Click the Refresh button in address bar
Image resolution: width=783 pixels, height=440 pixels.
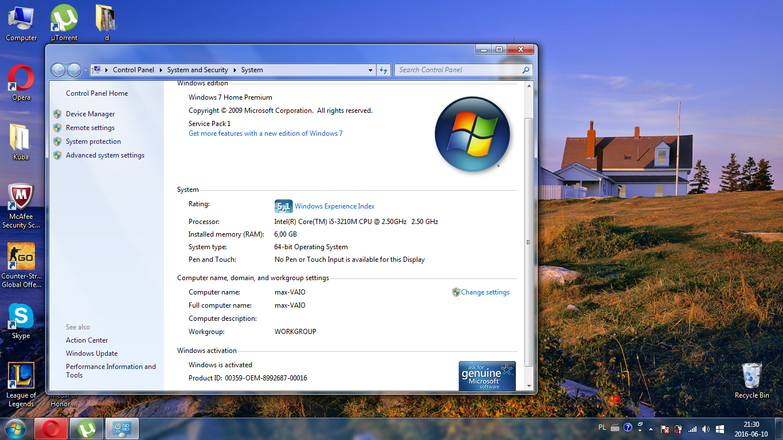(383, 70)
